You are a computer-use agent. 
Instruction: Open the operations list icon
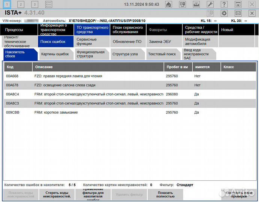point(49,4)
